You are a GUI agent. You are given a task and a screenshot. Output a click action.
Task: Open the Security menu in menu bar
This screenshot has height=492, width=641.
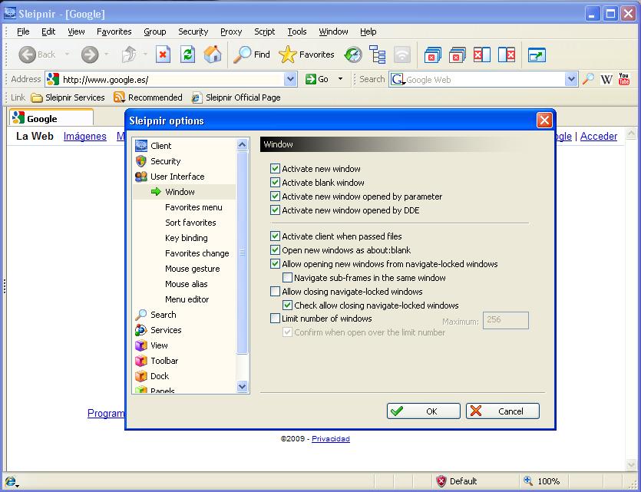pyautogui.click(x=193, y=31)
